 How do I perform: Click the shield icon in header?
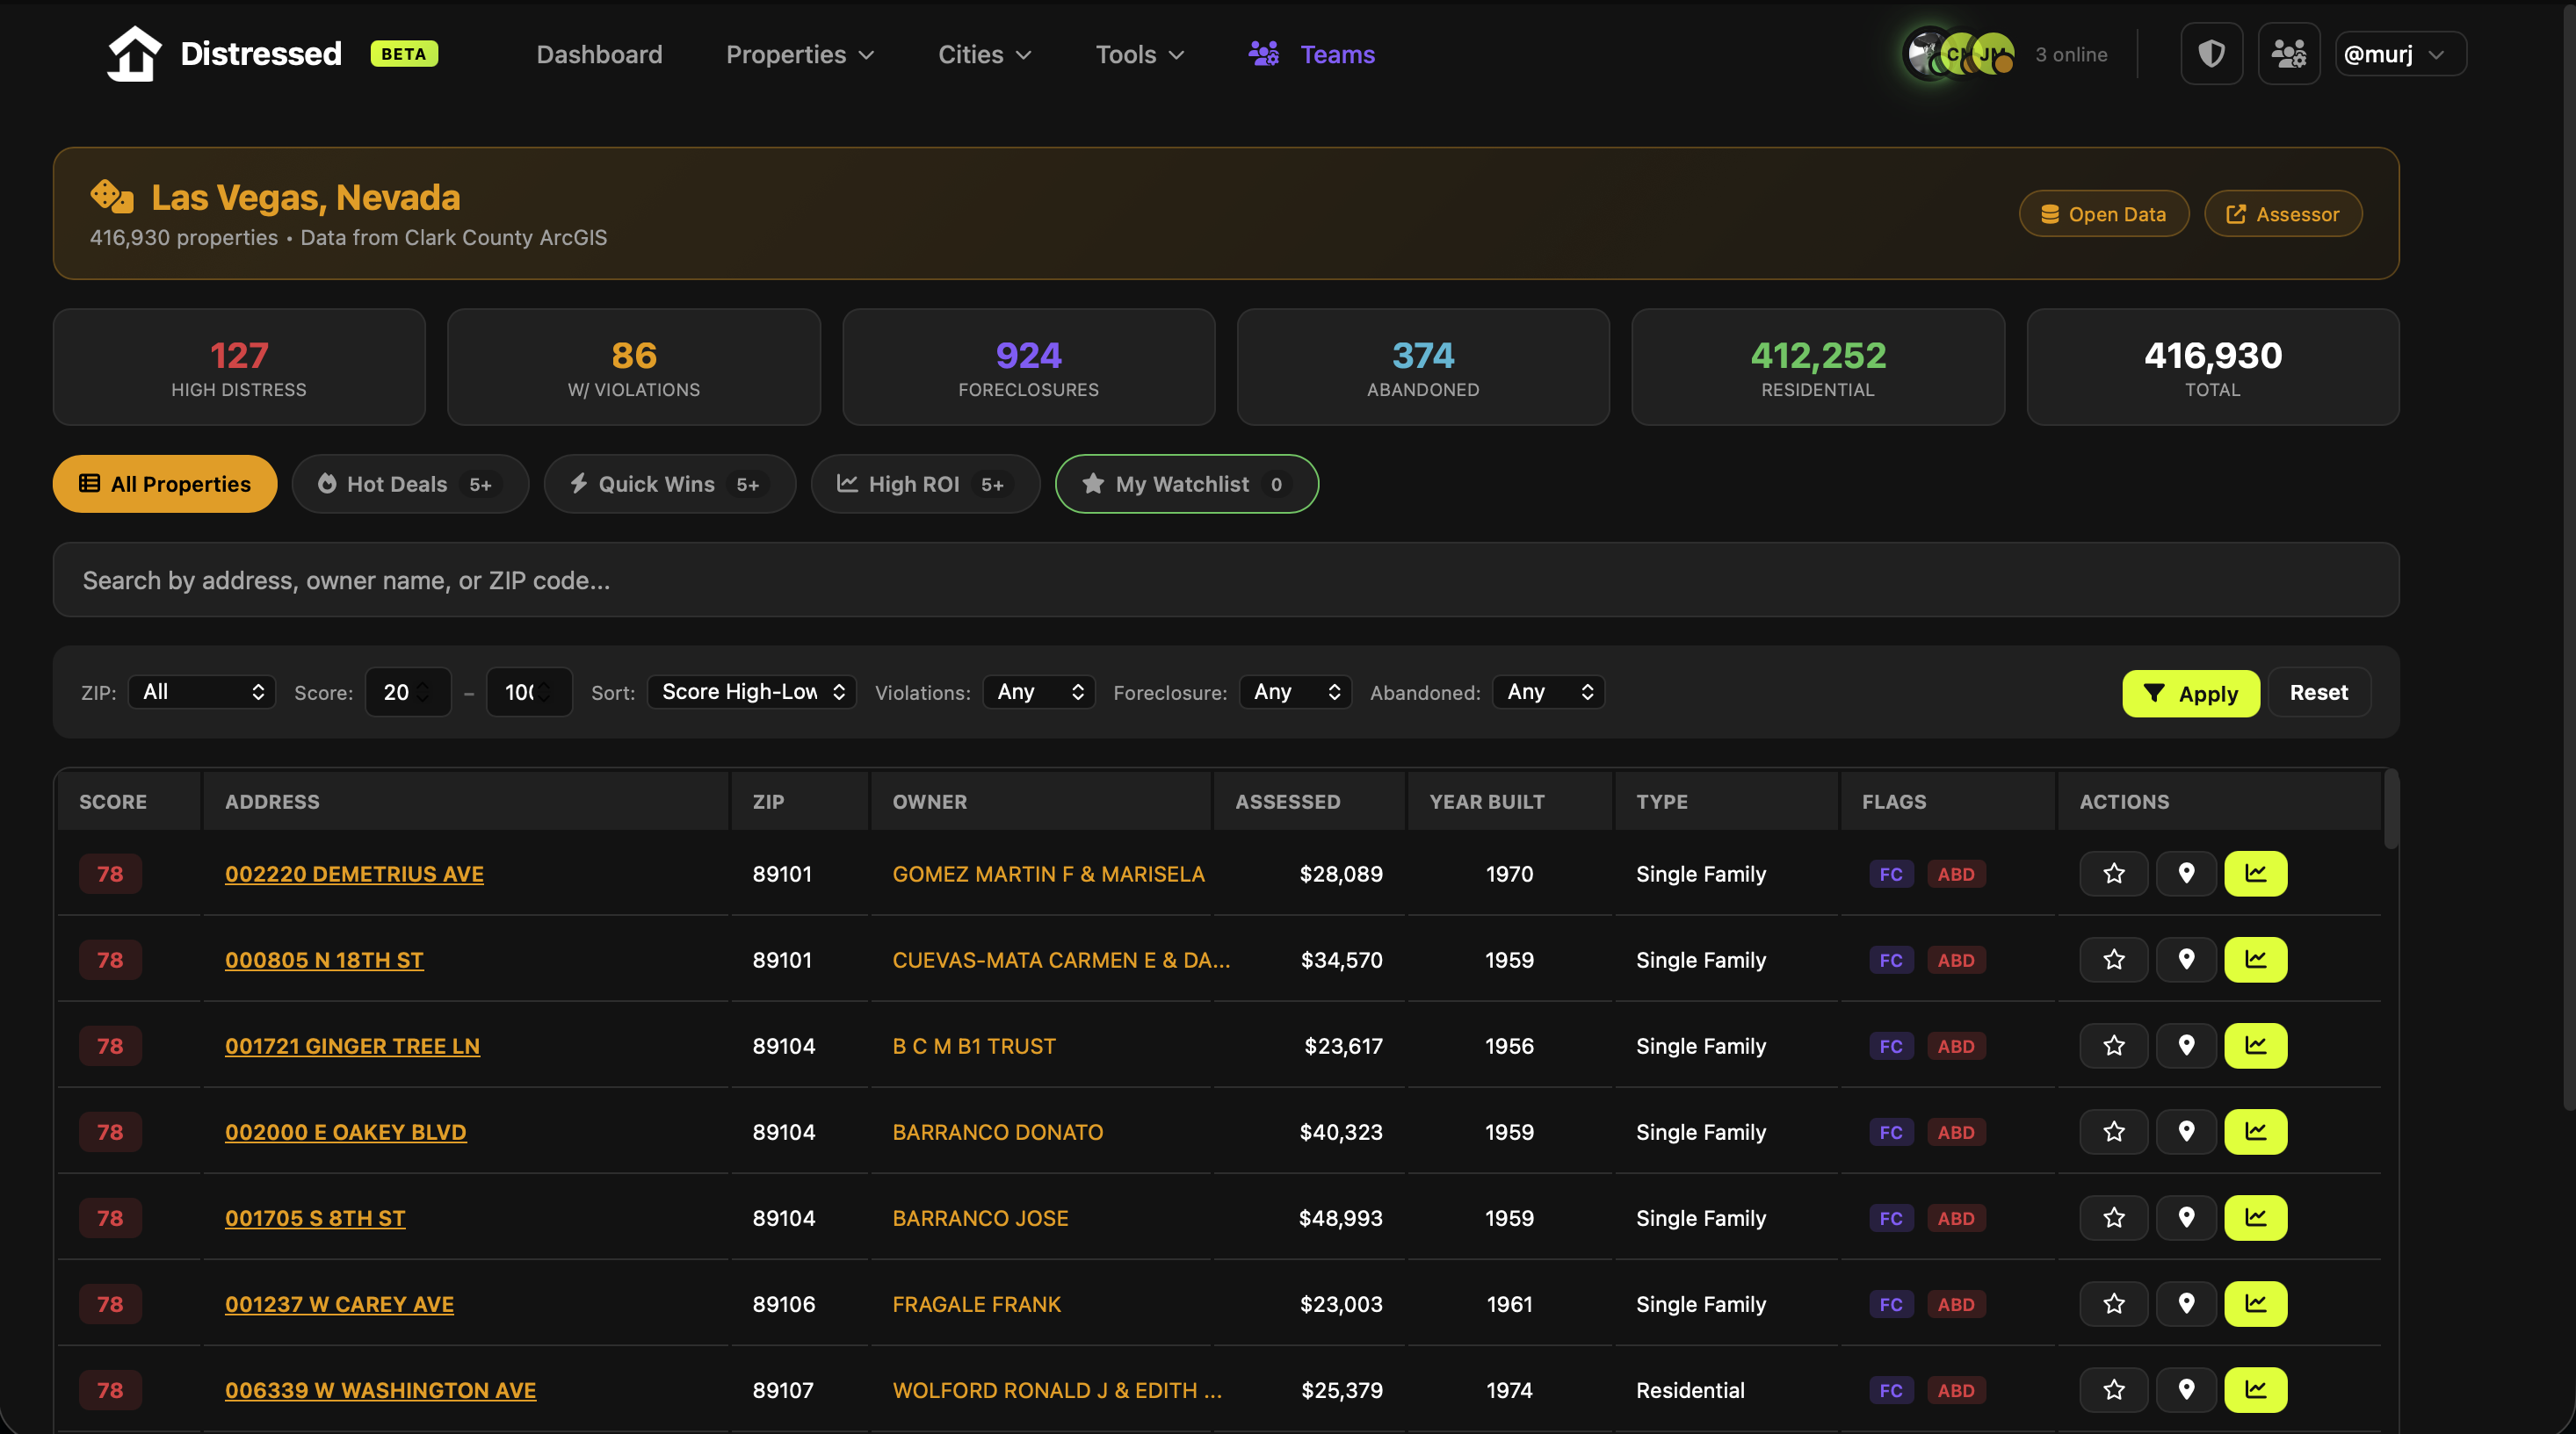click(2211, 54)
